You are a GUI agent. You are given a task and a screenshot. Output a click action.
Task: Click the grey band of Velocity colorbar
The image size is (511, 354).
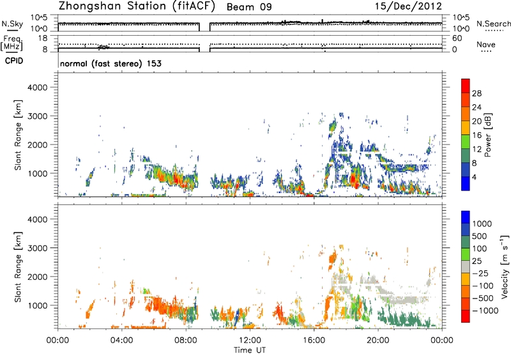[466, 266]
